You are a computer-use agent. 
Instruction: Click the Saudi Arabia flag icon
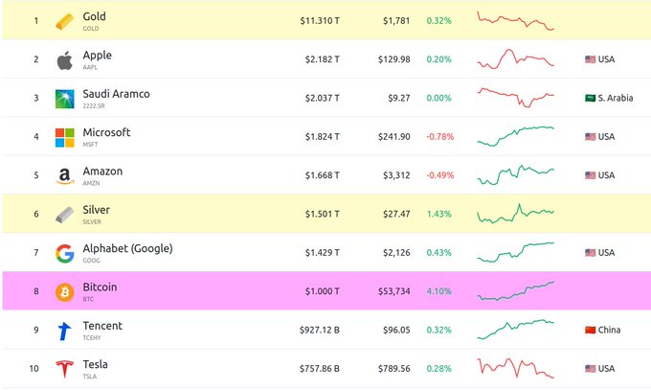pyautogui.click(x=590, y=98)
